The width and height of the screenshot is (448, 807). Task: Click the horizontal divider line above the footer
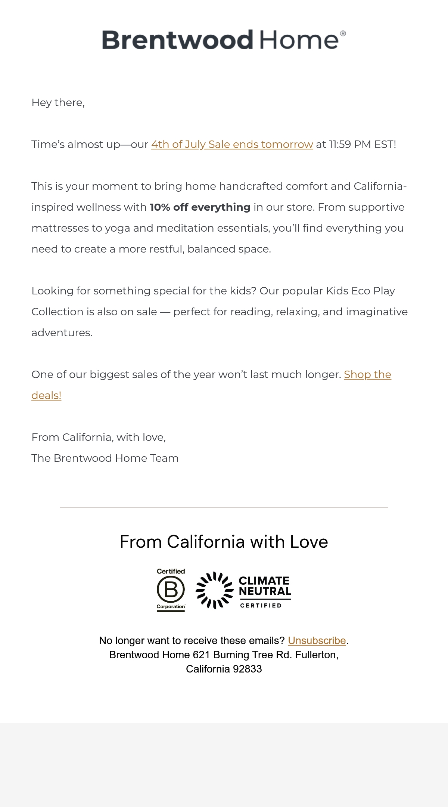tap(224, 508)
